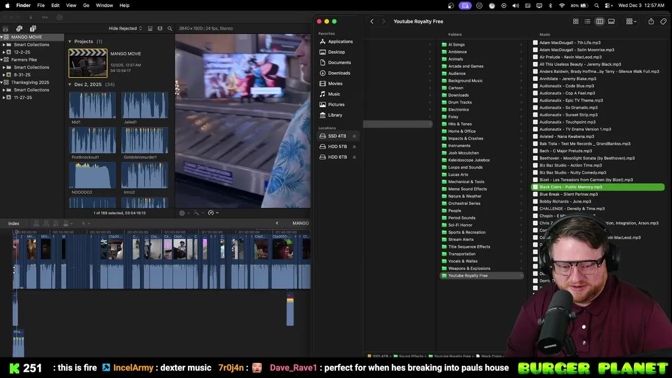Open the Edit menu
This screenshot has width=672, height=378.
tap(55, 5)
